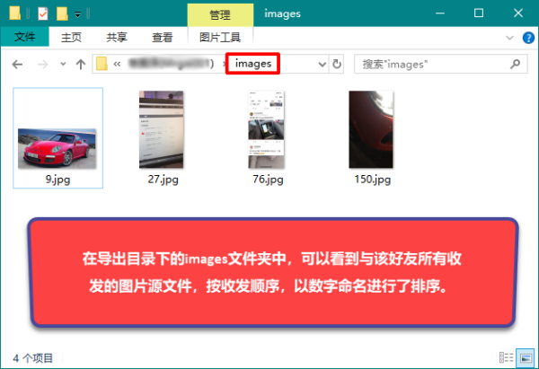Switch to large thumbnails view

tap(526, 356)
